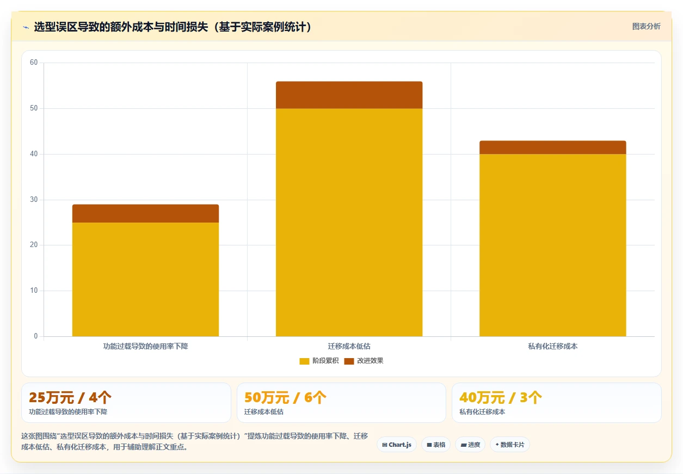Click the Chart.js tag chip
Viewport: 683px width, 474px height.
pos(397,445)
